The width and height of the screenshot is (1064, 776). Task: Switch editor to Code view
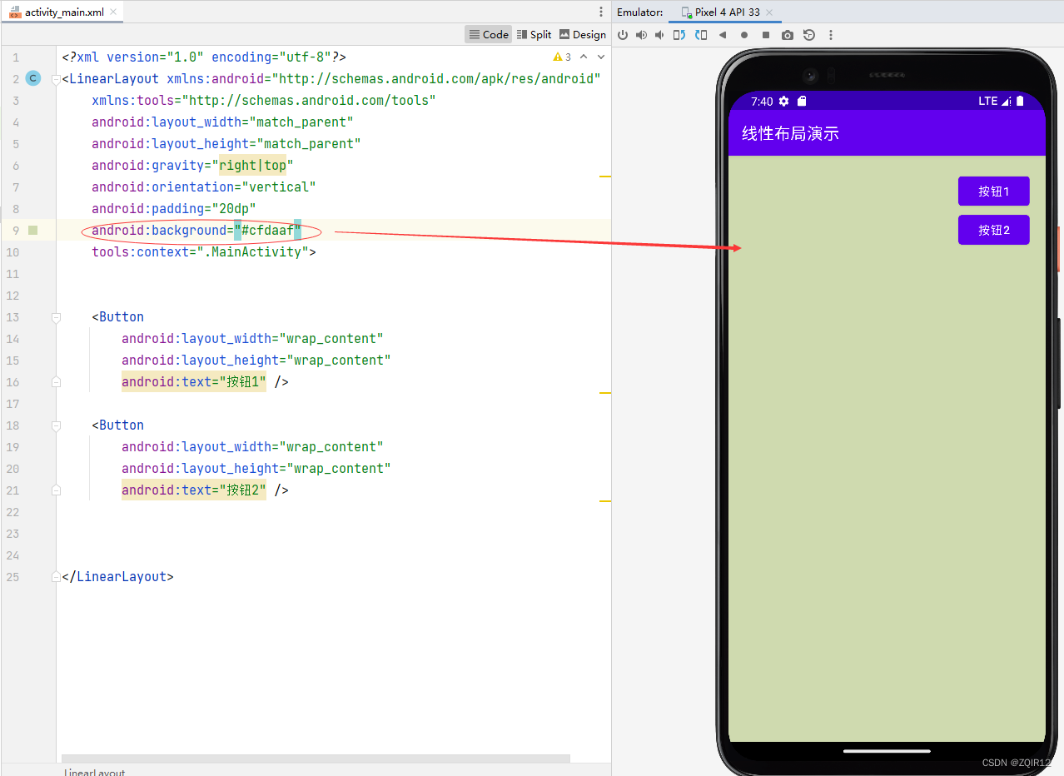(x=488, y=34)
